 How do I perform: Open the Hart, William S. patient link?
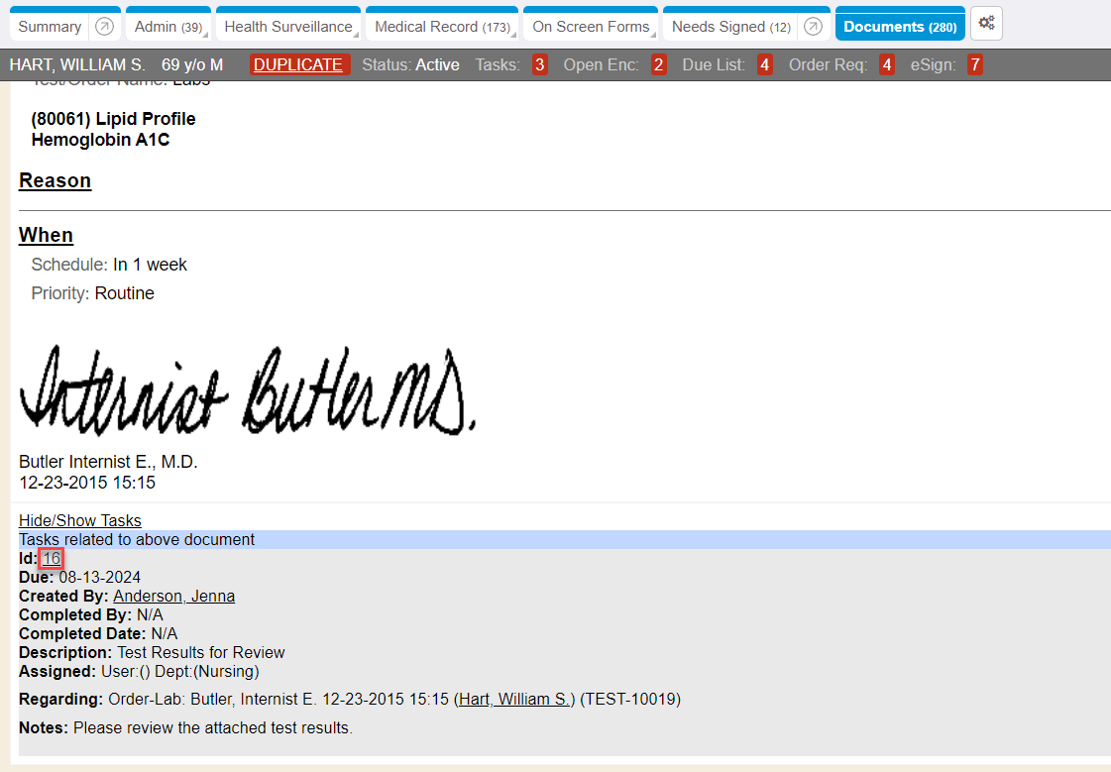pyautogui.click(x=514, y=700)
